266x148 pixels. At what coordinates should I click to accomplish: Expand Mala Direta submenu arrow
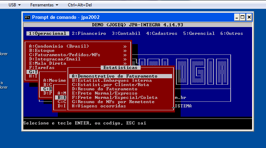point(125,64)
